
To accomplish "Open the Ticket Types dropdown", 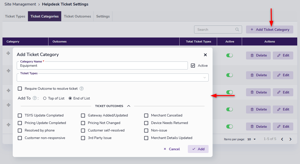I will [113, 77].
